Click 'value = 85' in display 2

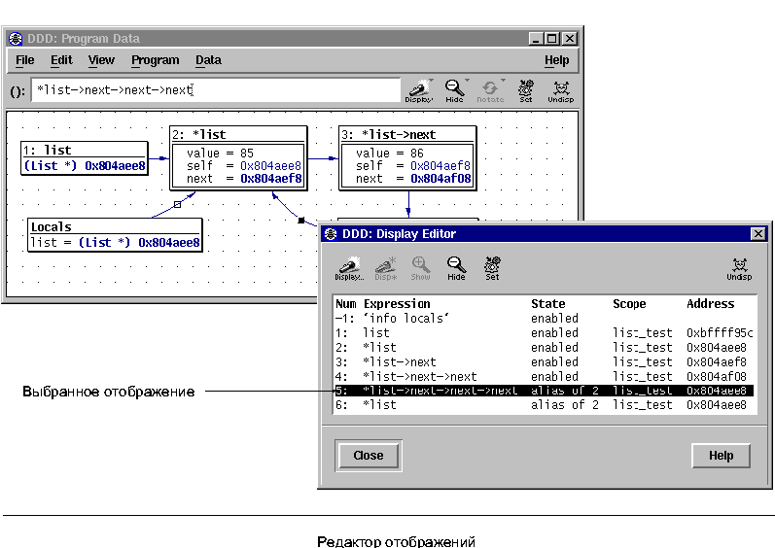point(220,154)
